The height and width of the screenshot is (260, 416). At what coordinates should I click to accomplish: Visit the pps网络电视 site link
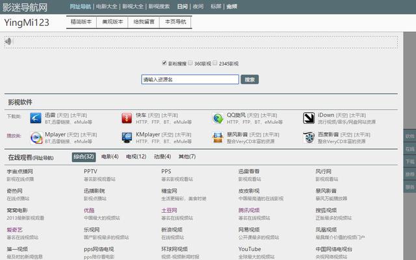[x=99, y=249]
